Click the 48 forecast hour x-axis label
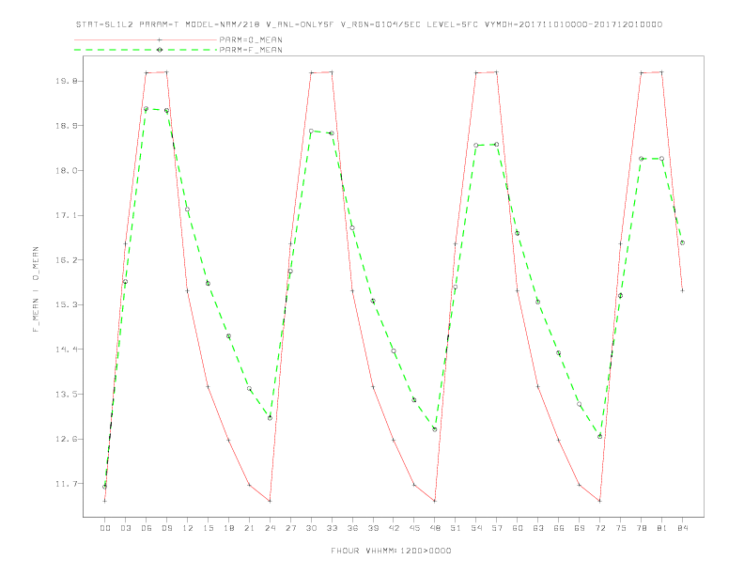This screenshot has width=744, height=575. tap(435, 528)
